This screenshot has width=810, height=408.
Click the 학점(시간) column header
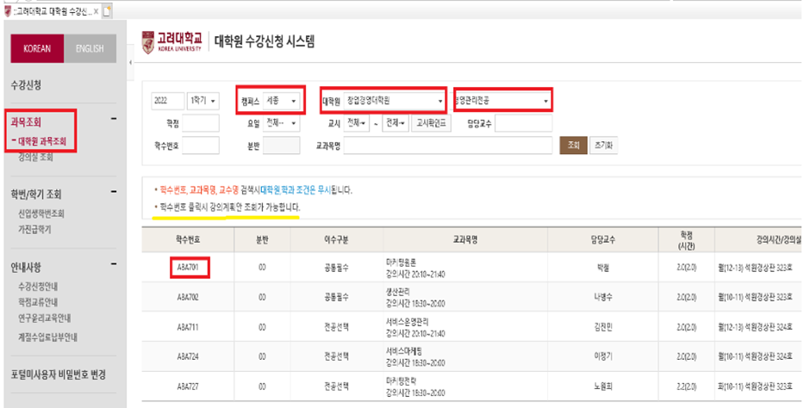coord(687,240)
